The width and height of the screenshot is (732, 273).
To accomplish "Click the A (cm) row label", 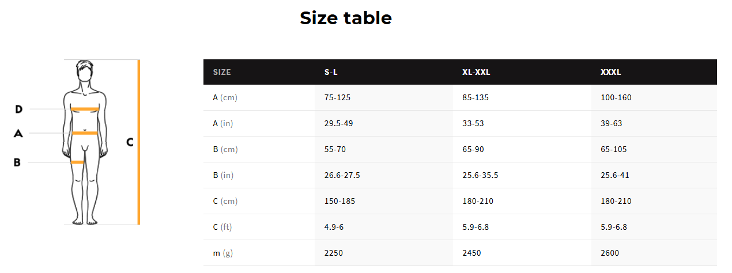I will click(x=225, y=97).
